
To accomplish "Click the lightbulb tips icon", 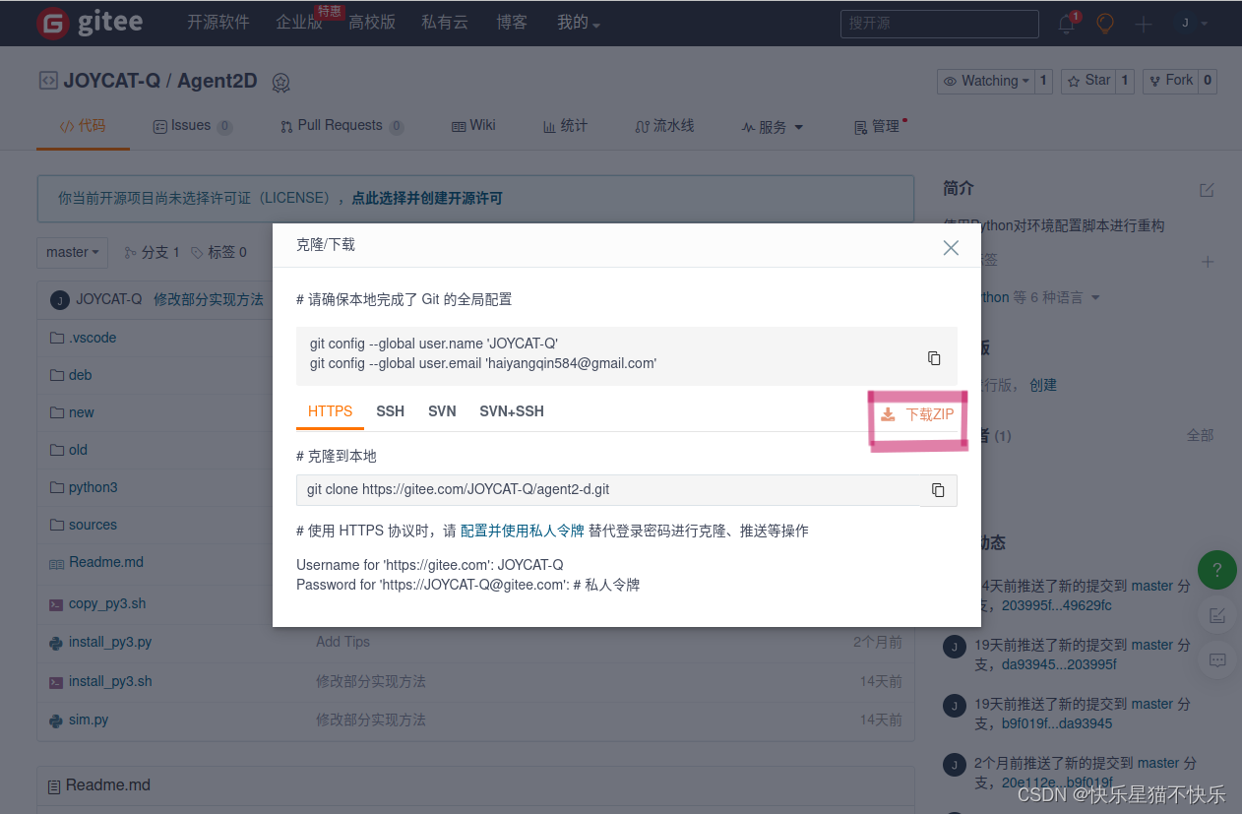I will pyautogui.click(x=1105, y=24).
